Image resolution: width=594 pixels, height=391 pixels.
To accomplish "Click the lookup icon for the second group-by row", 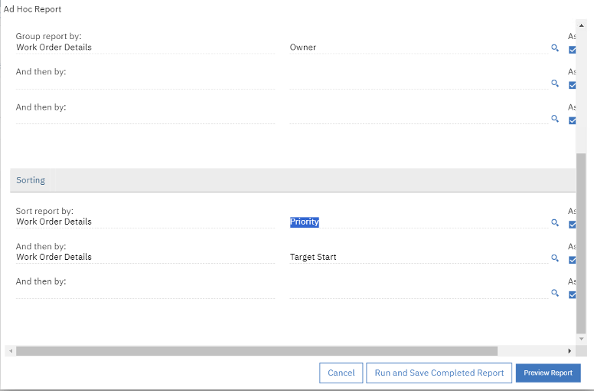I will coord(555,84).
